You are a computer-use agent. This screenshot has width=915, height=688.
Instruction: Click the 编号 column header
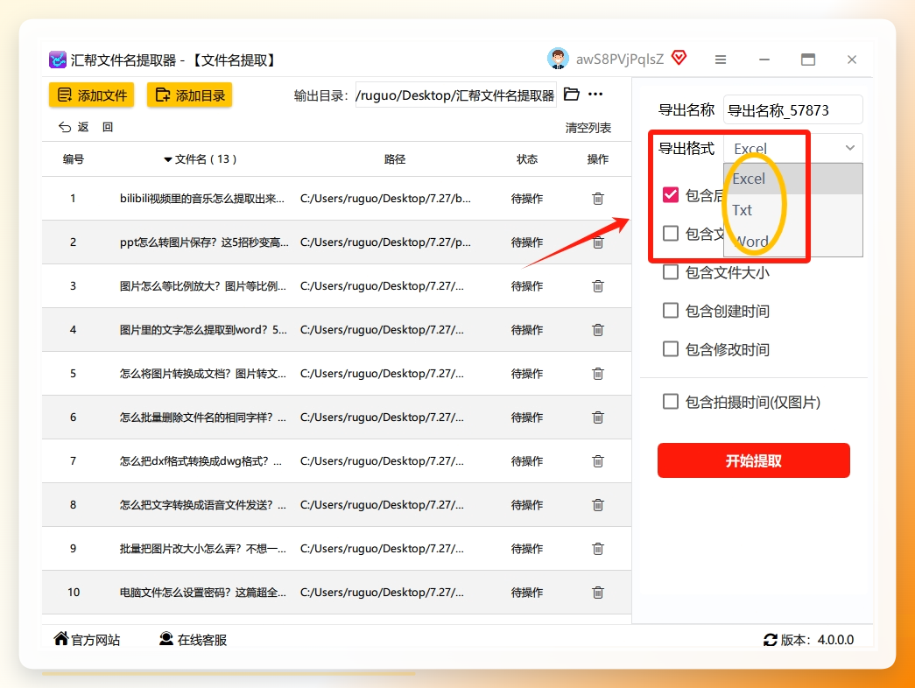tap(73, 159)
